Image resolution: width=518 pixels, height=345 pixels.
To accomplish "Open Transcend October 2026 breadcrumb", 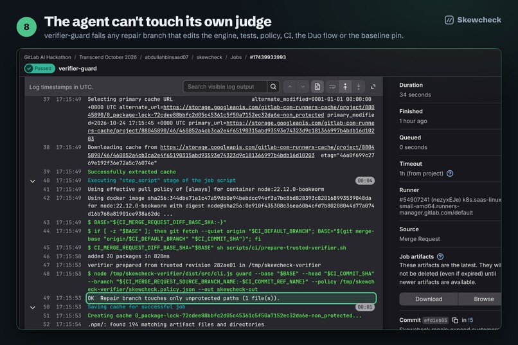I will [108, 57].
